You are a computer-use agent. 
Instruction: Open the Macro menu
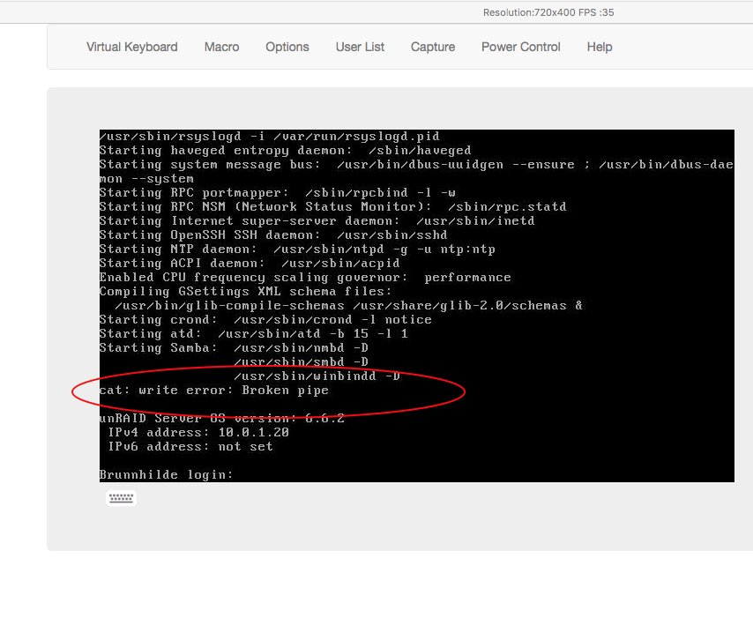coord(221,47)
